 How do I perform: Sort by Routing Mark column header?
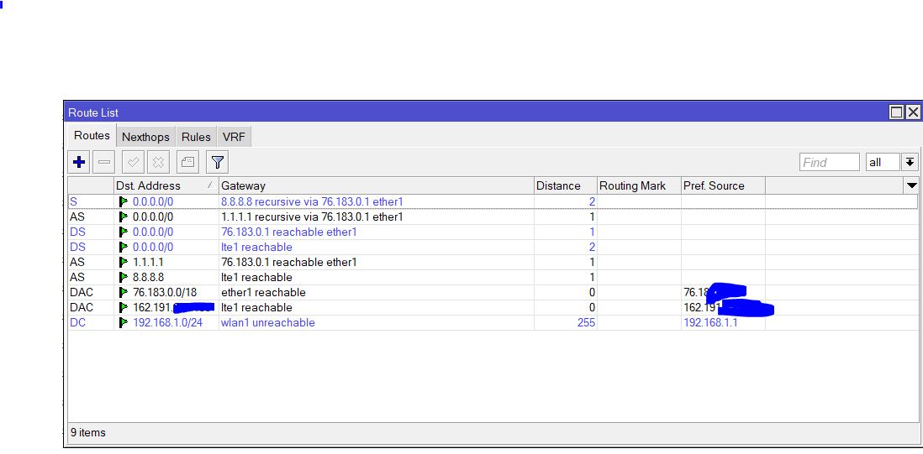pos(639,185)
